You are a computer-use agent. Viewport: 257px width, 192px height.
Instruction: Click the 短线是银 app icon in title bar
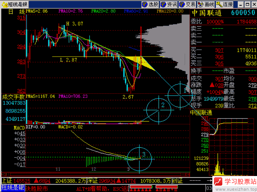[x=4, y=4]
